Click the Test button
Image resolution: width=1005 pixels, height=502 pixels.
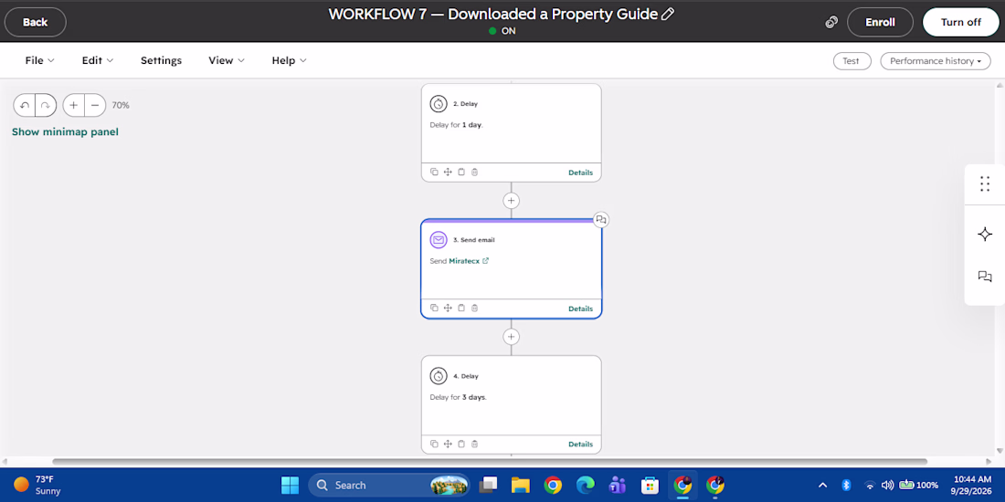[x=852, y=61]
